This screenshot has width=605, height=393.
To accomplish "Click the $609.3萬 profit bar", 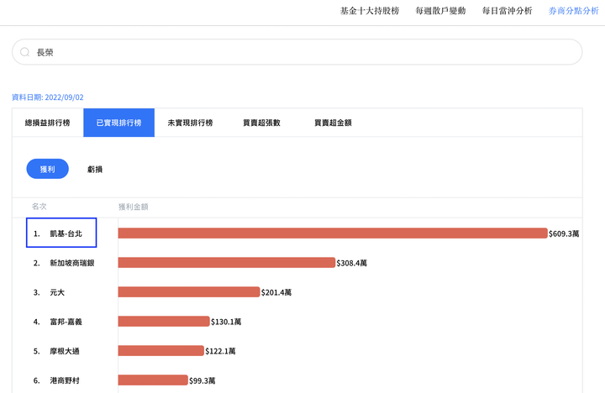I will 333,233.
